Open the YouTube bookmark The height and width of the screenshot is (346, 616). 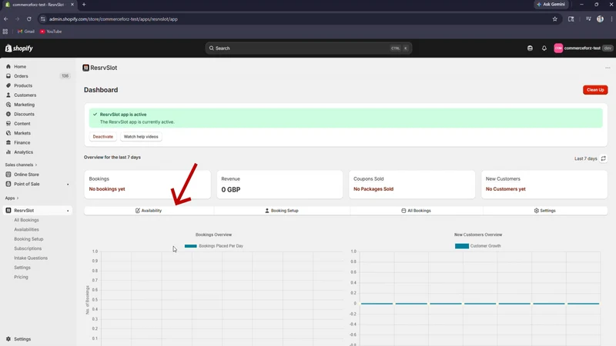(51, 32)
